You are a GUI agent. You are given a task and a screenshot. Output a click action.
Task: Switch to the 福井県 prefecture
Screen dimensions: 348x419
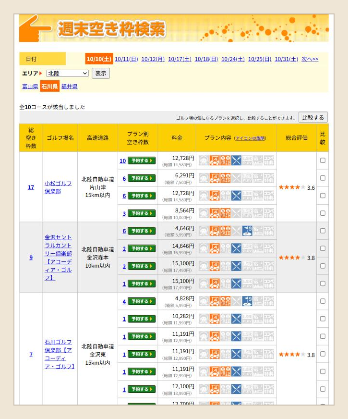[x=70, y=86]
